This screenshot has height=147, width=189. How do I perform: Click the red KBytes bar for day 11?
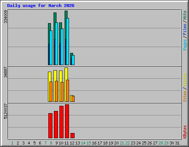(x=67, y=121)
